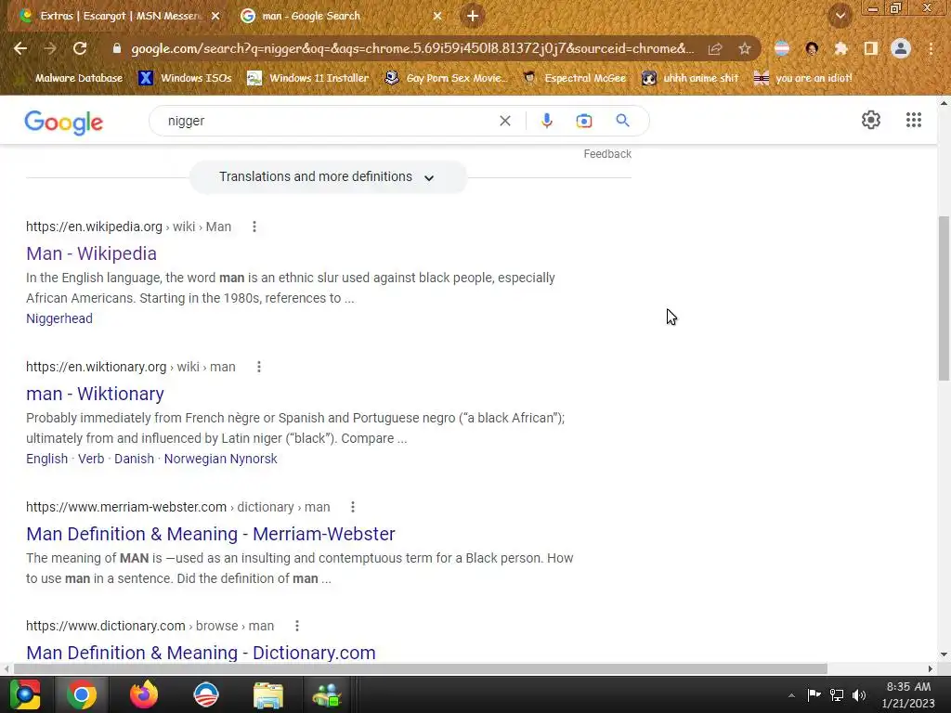Close the 'man - Google Search' tab
Image resolution: width=951 pixels, height=713 pixels.
(437, 17)
